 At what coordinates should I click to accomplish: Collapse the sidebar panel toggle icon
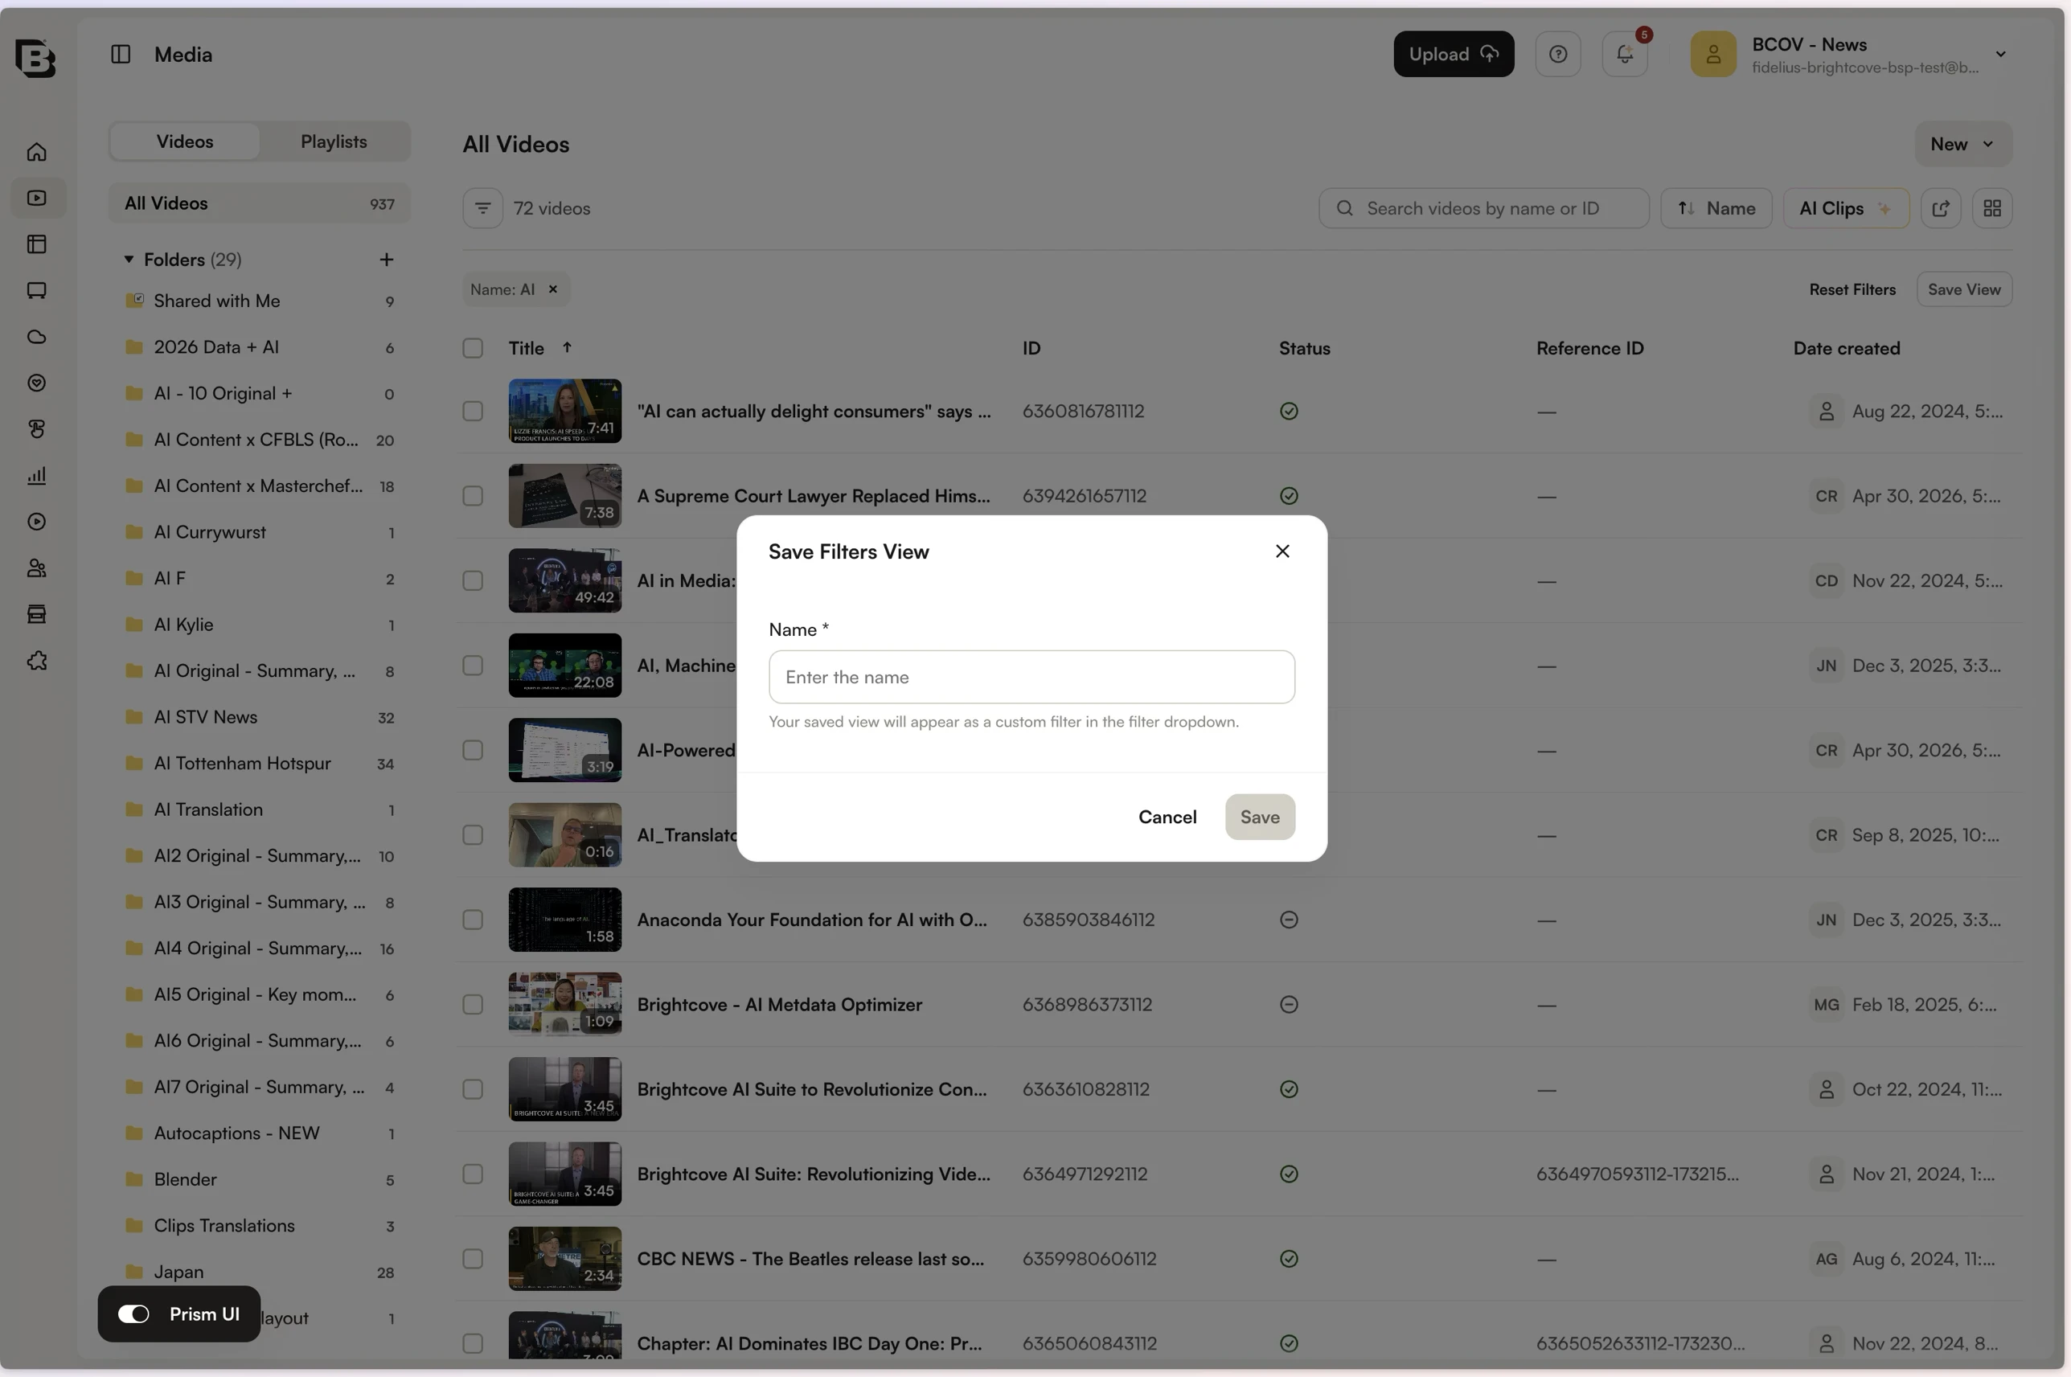(x=121, y=55)
